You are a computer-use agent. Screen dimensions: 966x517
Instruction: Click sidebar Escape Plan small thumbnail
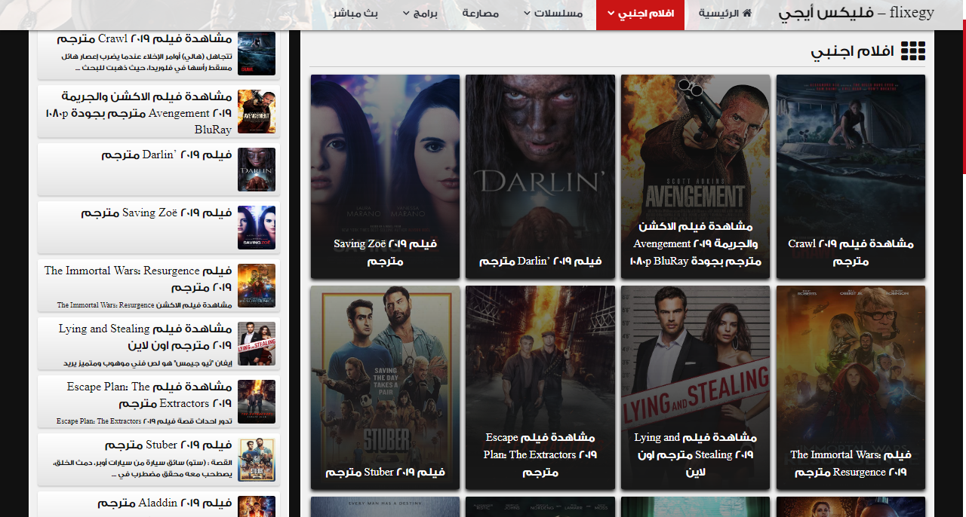pyautogui.click(x=257, y=402)
